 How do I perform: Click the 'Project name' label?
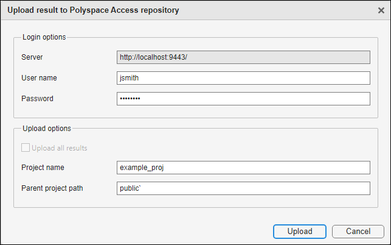click(x=43, y=168)
